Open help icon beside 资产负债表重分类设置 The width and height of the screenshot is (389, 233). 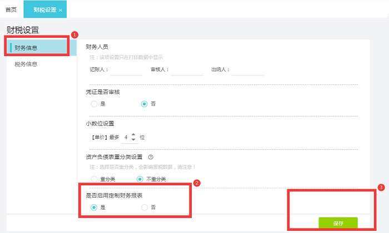click(151, 157)
